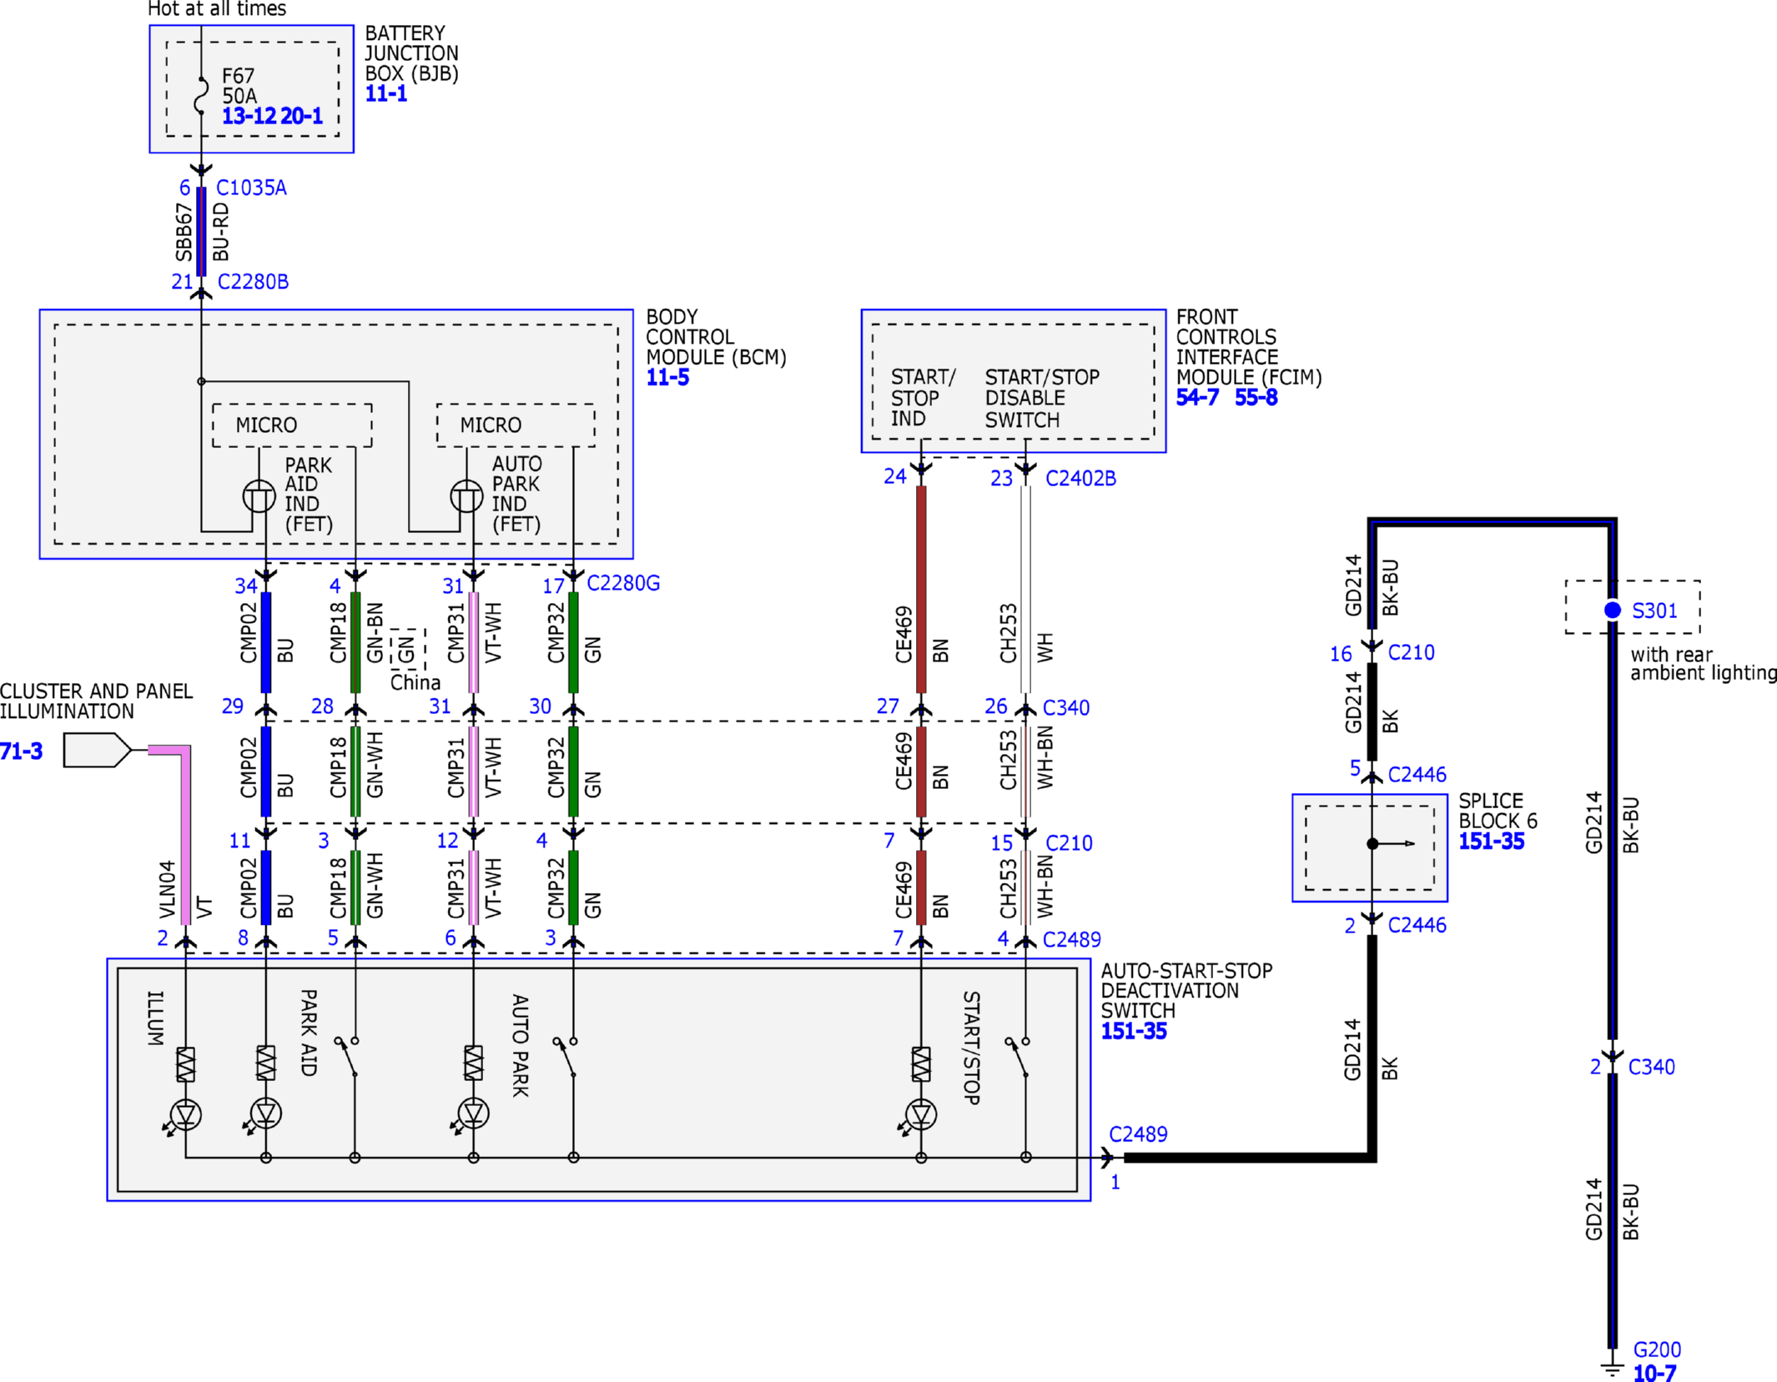Screen dimensions: 1777x1382
Task: Select the C2446 label below Splice Block 6
Action: (x=1417, y=924)
